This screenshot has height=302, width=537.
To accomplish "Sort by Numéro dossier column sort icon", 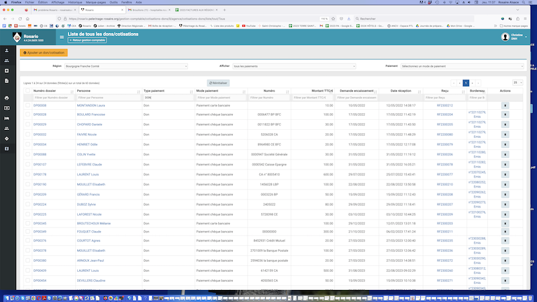I will coord(72,90).
